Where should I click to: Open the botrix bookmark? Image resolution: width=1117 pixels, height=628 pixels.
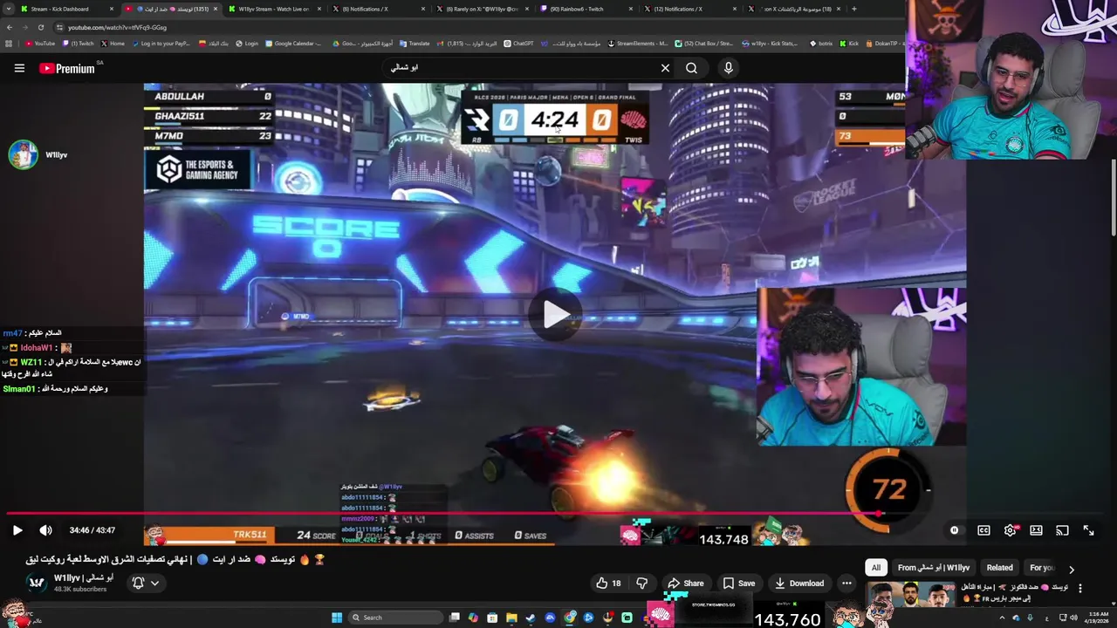821,43
